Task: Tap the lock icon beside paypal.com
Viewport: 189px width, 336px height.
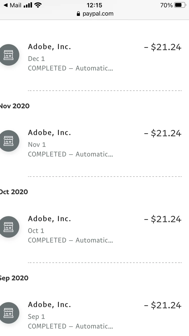Action: click(x=79, y=14)
